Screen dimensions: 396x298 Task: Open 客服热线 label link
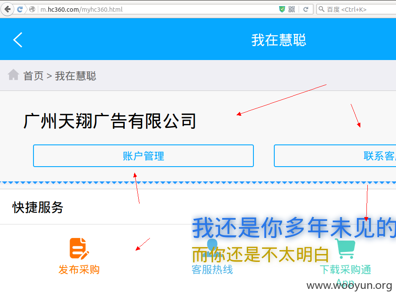[212, 270]
